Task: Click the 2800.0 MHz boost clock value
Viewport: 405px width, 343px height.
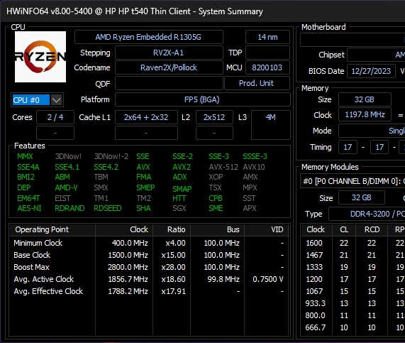Action: [x=128, y=267]
